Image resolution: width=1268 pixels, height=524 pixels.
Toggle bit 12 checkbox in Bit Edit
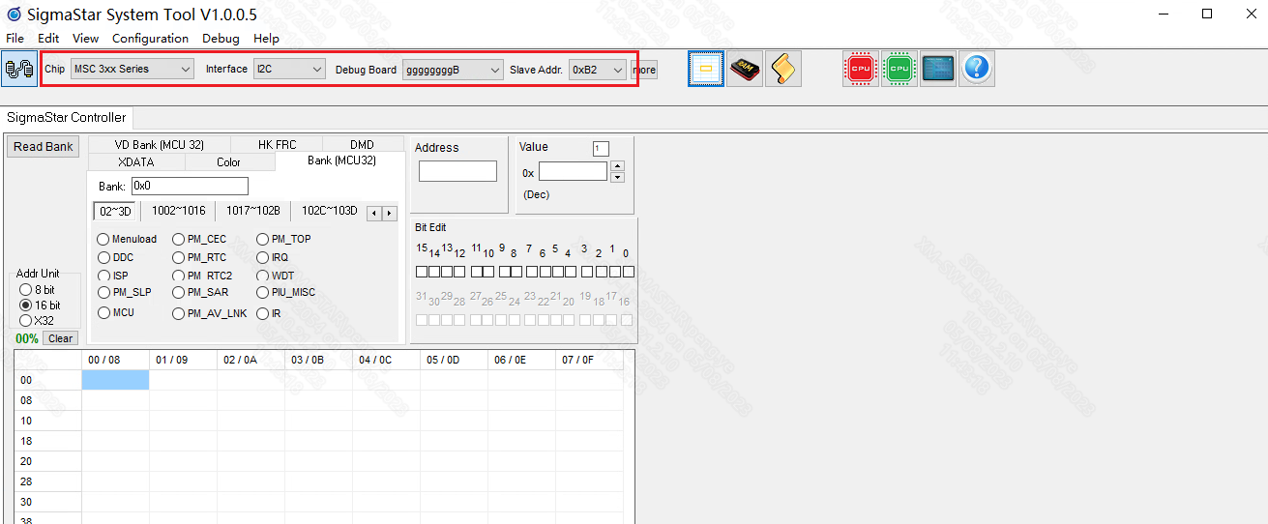click(459, 272)
